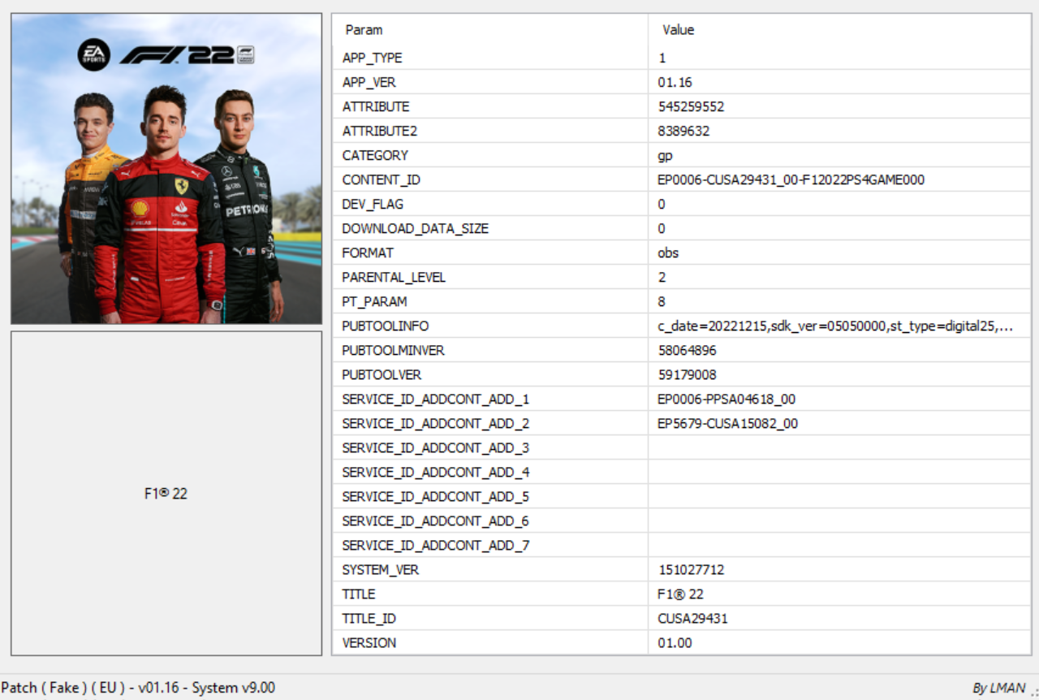The width and height of the screenshot is (1039, 700).
Task: Click the CATEGORY value gp
Action: (665, 156)
